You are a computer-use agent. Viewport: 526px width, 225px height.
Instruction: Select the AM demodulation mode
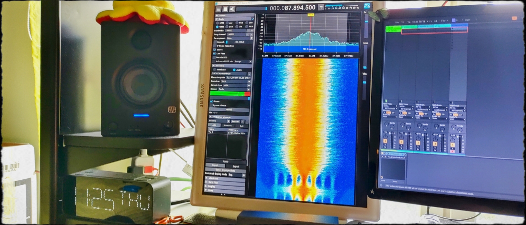(227, 23)
